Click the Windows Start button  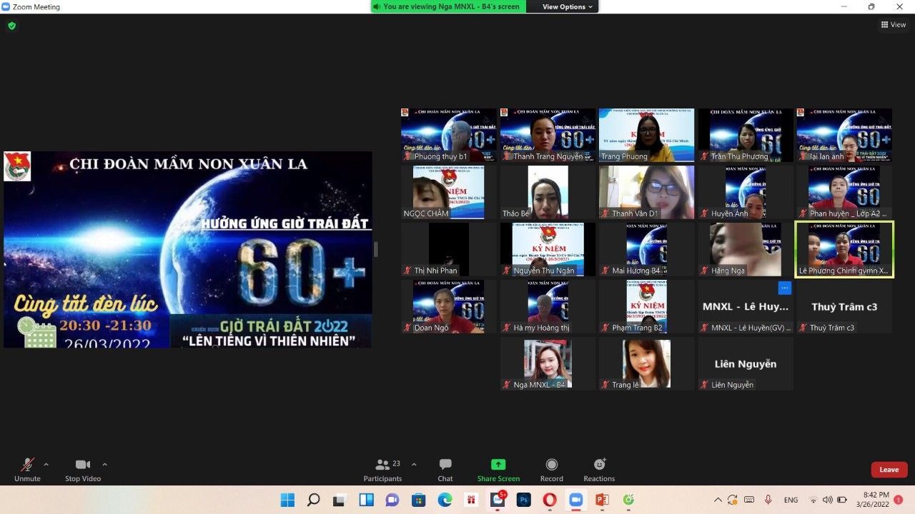point(287,500)
